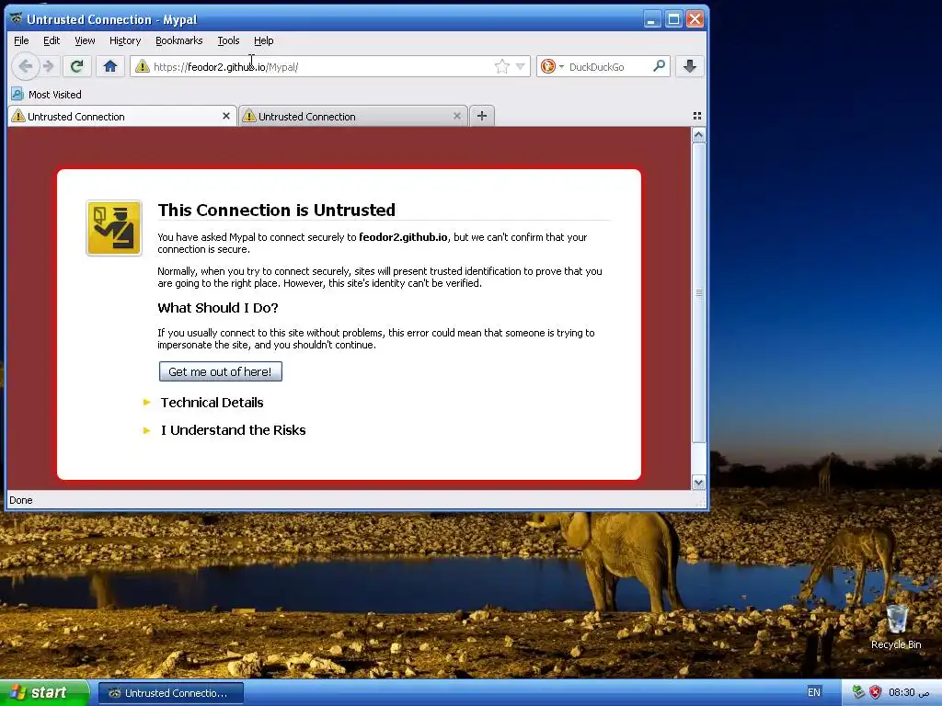This screenshot has width=942, height=706.
Task: Open the File menu
Action: click(x=21, y=40)
